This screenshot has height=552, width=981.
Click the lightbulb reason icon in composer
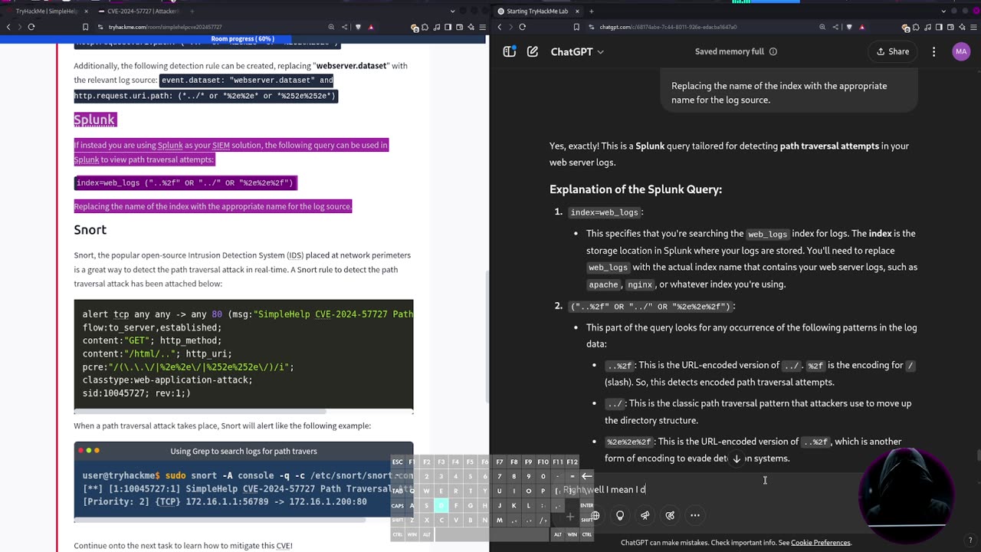pyautogui.click(x=620, y=515)
